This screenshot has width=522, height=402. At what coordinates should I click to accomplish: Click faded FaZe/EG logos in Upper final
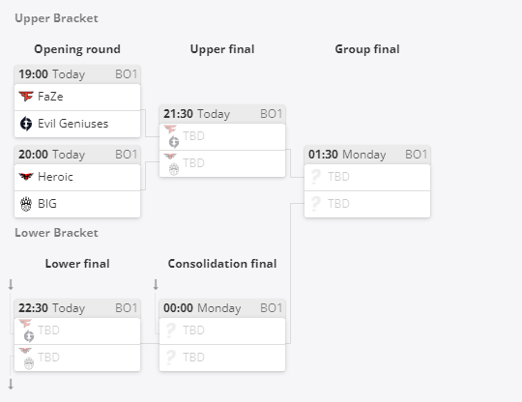click(x=172, y=136)
